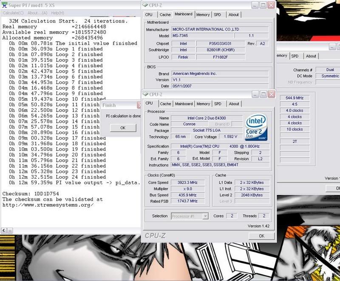Viewport: 340px width, 281px height.
Task: Select Memory tab in Processor CPU-Z window
Action: 203,104
